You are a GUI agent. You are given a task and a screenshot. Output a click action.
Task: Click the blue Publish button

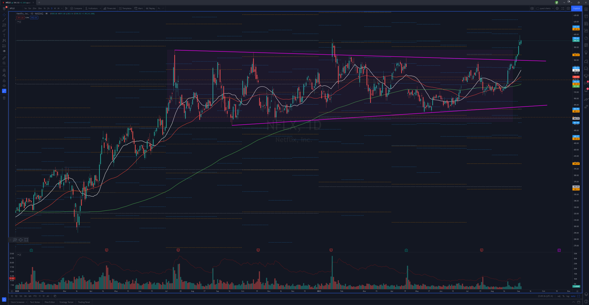pyautogui.click(x=577, y=8)
